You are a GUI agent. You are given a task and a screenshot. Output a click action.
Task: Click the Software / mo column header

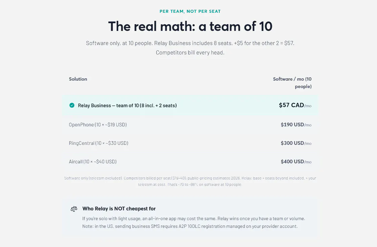(x=292, y=83)
